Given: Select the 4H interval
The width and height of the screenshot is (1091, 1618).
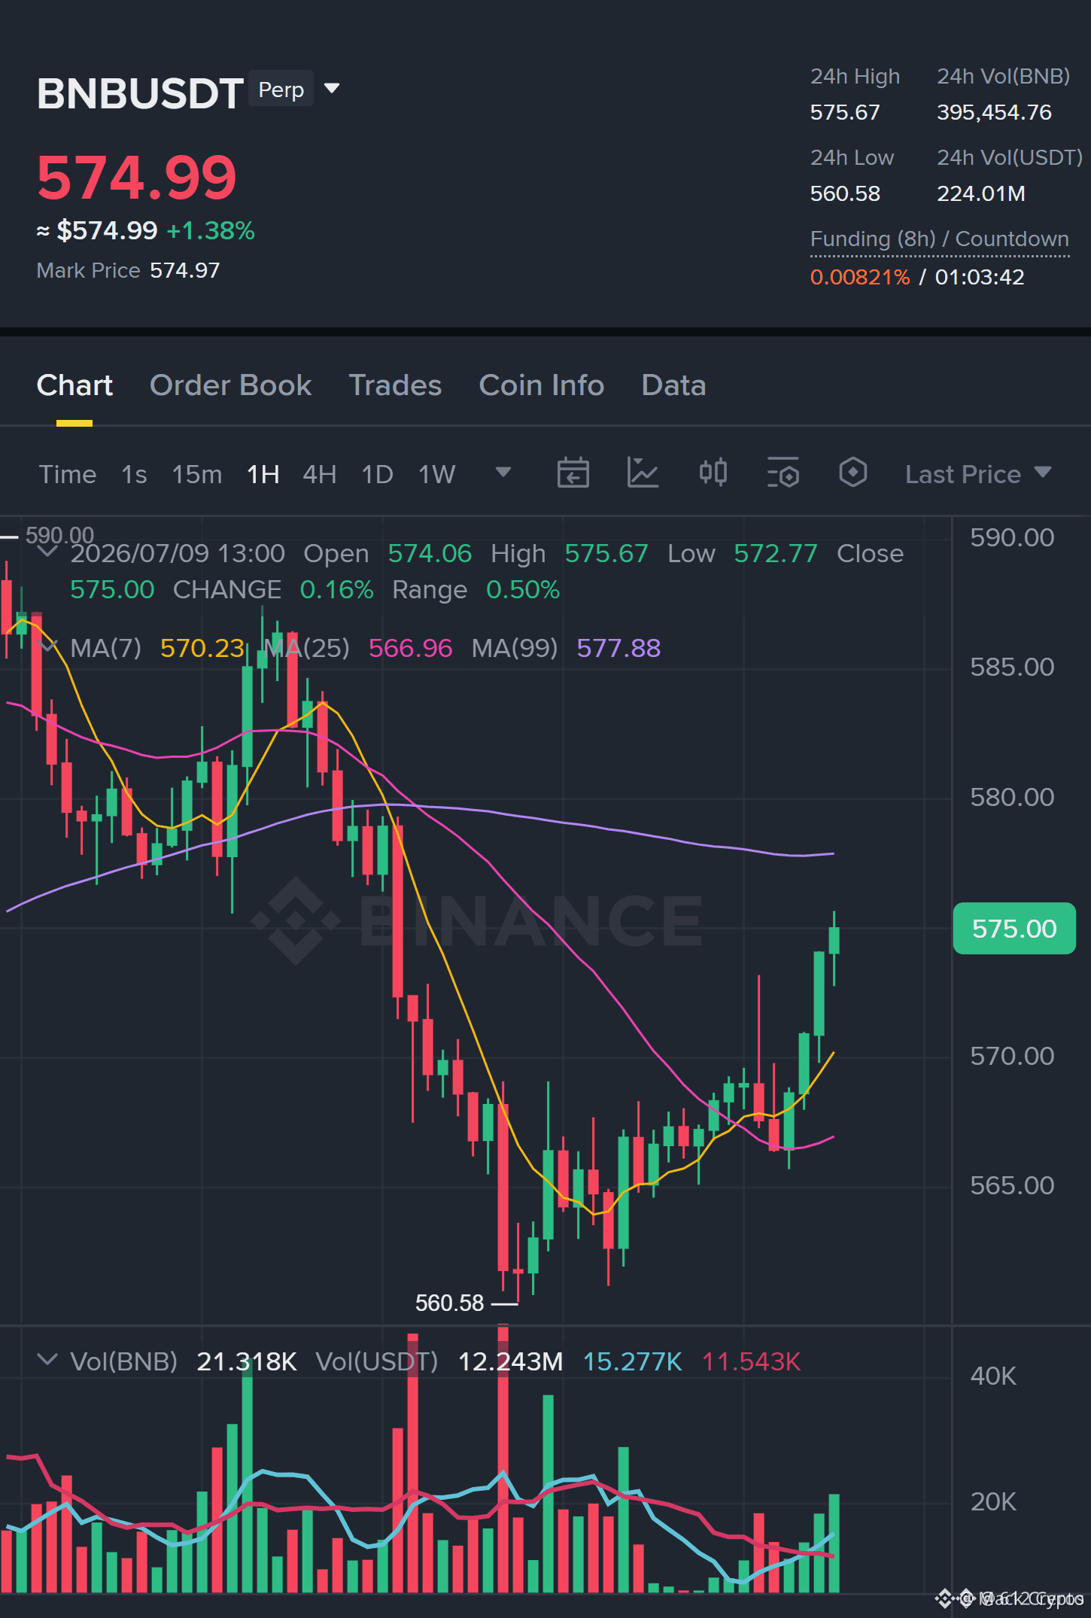Looking at the screenshot, I should 320,474.
